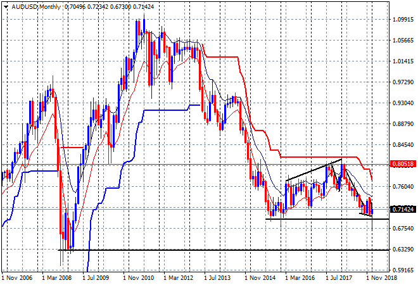
Task: Click the 0.88790 price scale value
Action: (403, 124)
